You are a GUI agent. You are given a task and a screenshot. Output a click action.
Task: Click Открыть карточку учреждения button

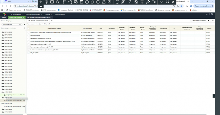[38, 20]
